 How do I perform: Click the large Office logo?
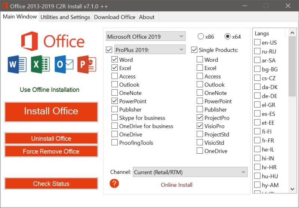pyautogui.click(x=53, y=41)
